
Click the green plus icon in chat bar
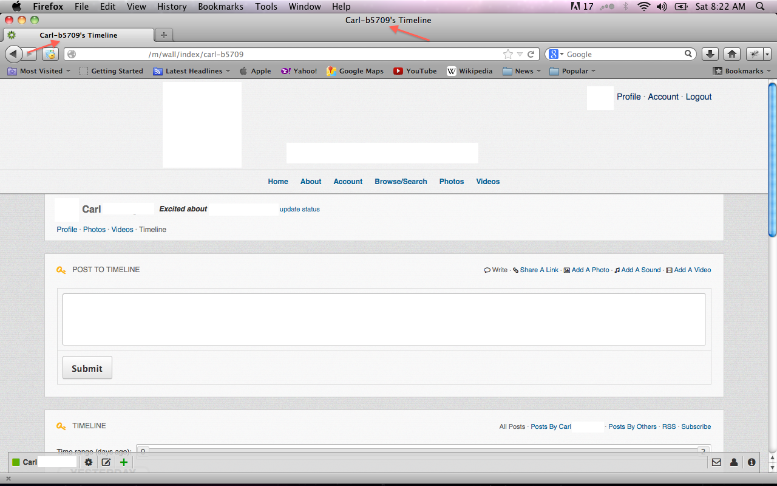pyautogui.click(x=124, y=462)
